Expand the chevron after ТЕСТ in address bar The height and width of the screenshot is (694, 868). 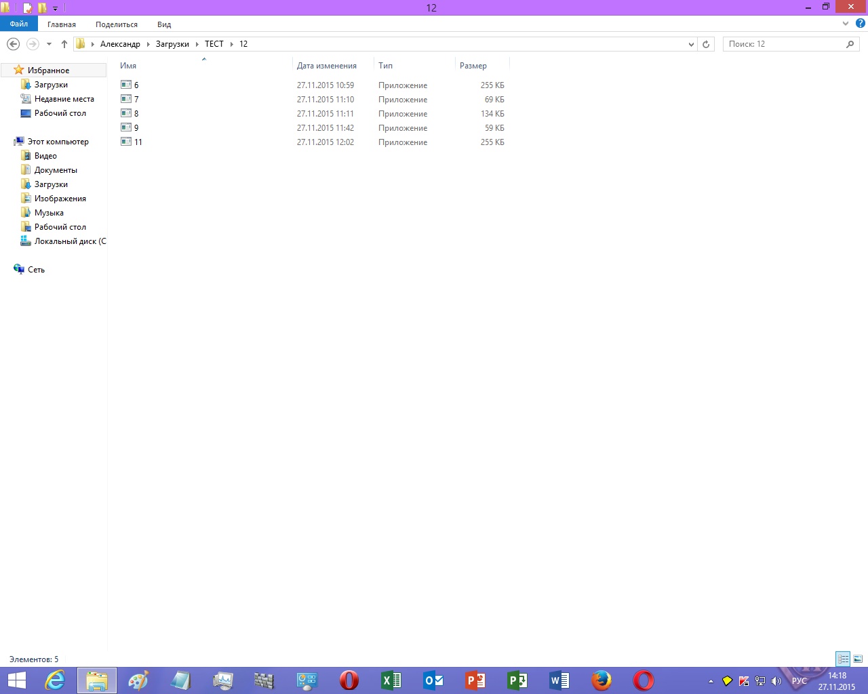(232, 44)
